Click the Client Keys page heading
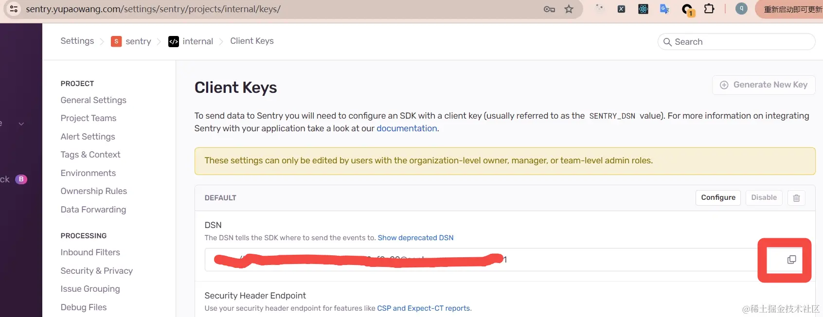The image size is (823, 317). [235, 88]
